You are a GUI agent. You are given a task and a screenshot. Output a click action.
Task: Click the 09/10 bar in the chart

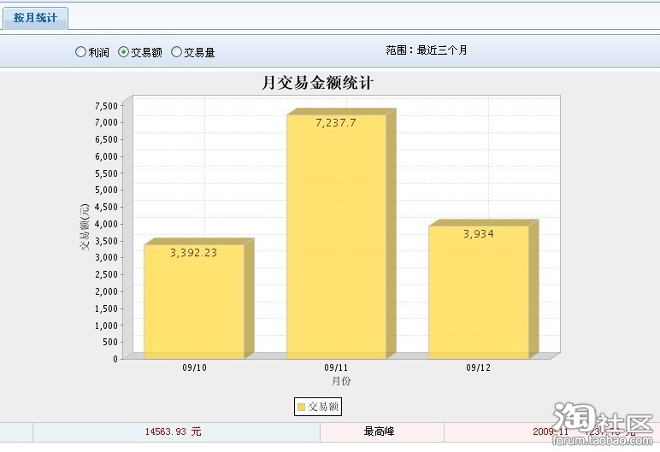pyautogui.click(x=194, y=308)
